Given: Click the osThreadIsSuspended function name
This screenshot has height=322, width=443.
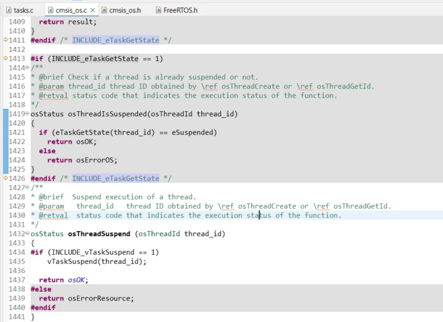Looking at the screenshot, I should (x=107, y=114).
